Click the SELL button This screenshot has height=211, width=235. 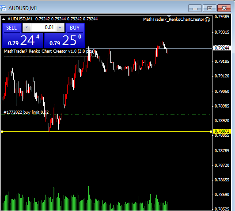tap(11, 28)
